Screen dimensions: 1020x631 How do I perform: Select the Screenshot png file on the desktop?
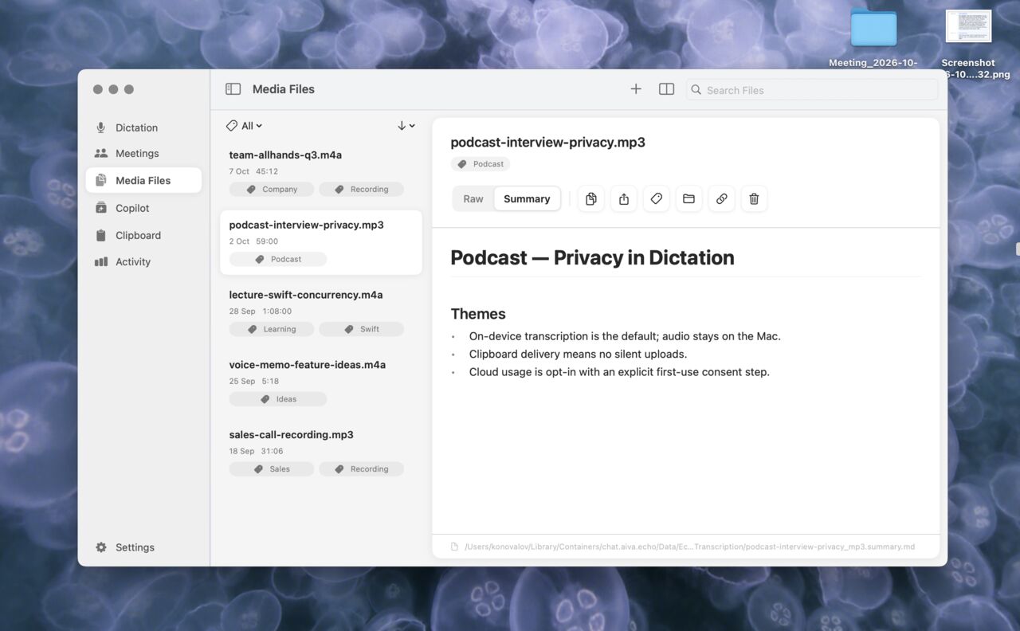point(969,45)
